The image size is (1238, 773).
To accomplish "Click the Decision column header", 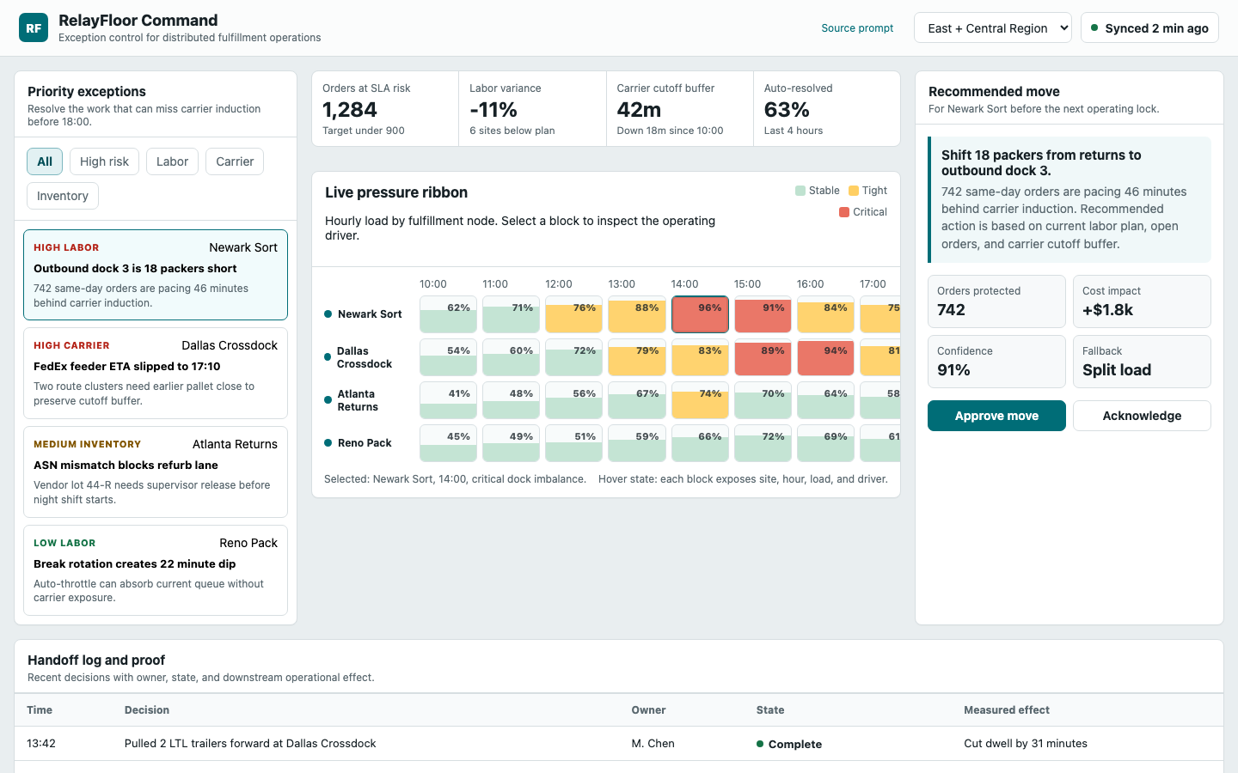I will 147,710.
